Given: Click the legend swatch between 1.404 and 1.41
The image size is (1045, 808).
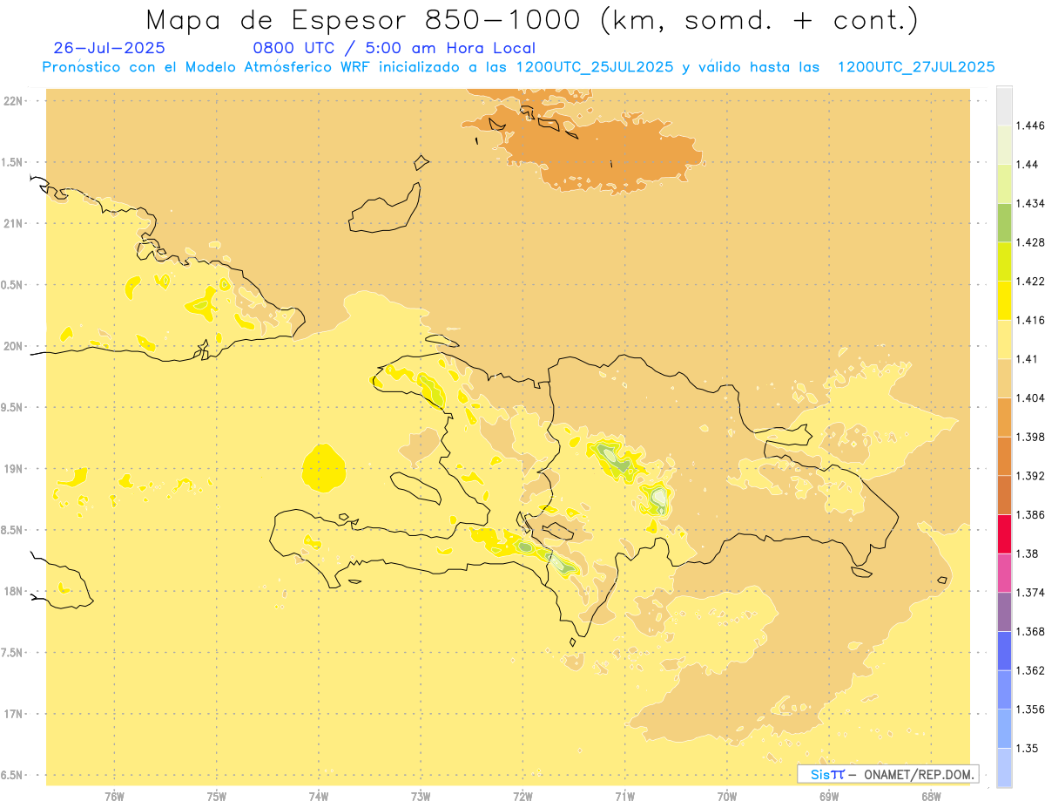Looking at the screenshot, I should coord(1004,378).
